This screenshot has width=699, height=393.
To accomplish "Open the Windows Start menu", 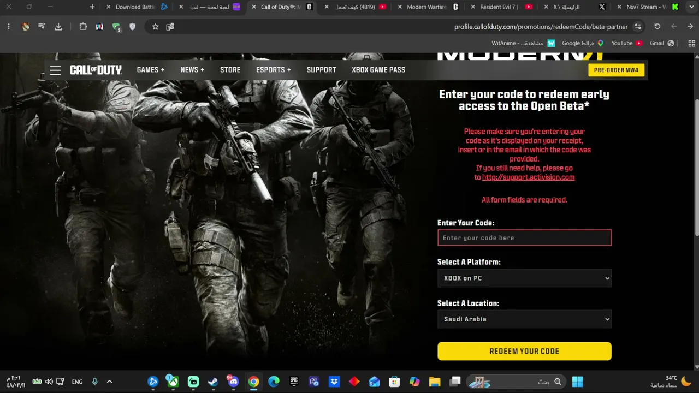I will [578, 382].
